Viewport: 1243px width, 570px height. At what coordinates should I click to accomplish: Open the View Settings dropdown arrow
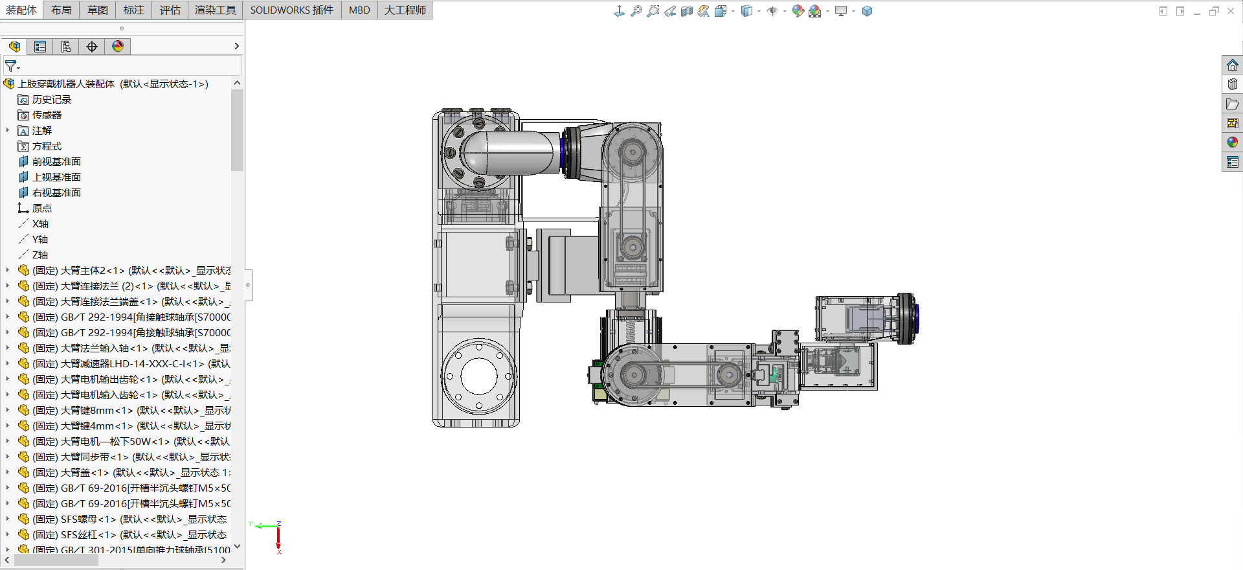pos(853,11)
